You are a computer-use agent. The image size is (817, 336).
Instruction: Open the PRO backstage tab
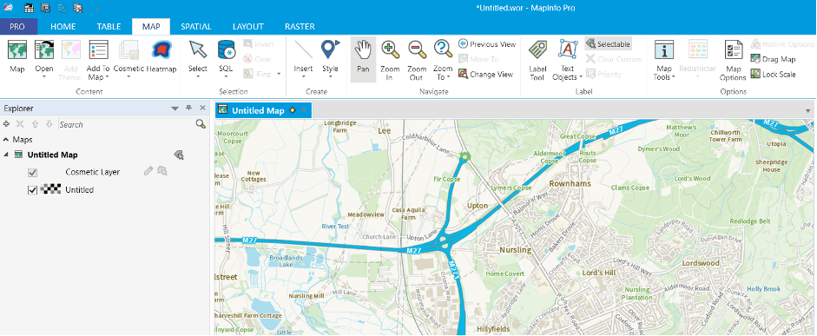click(17, 27)
